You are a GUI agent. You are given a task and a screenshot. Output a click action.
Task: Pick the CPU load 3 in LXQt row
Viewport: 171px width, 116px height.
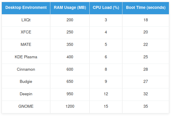106,20
